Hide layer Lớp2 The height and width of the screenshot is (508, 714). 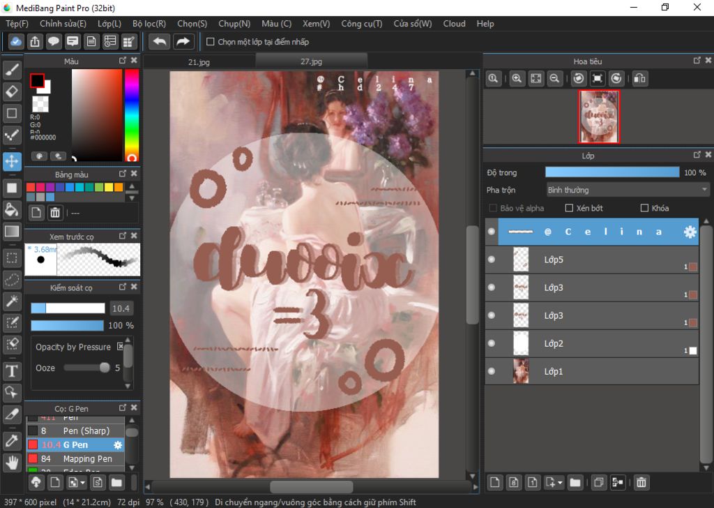492,343
